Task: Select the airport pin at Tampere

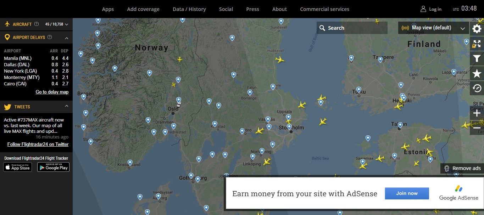Action: click(380, 60)
